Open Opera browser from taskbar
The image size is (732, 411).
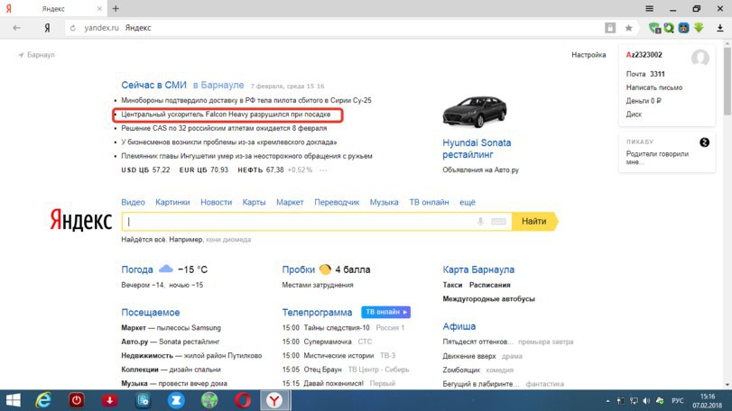pos(242,400)
